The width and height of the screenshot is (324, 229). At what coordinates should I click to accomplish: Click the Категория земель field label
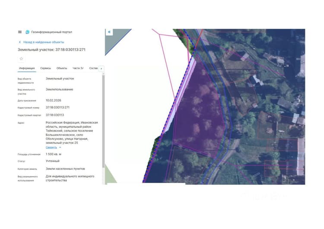click(27, 169)
